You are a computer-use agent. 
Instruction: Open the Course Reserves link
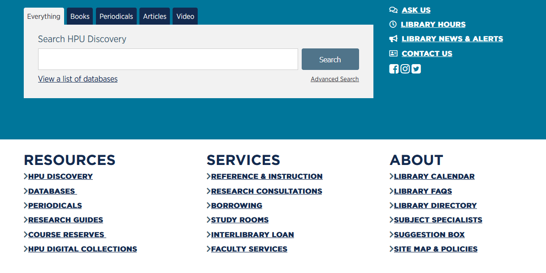click(x=67, y=234)
